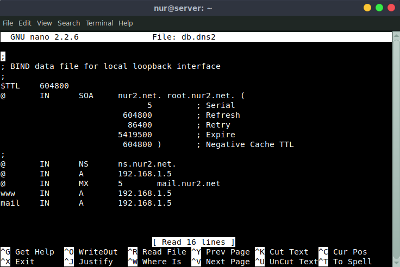Click 'nur2.net.' in the SOA line
This screenshot has width=400, height=267.
[x=140, y=96]
